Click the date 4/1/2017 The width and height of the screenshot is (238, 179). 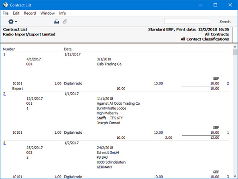(x=34, y=59)
